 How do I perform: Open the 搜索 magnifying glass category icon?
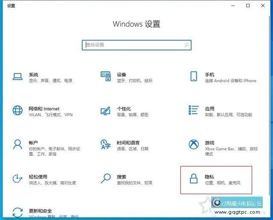[105, 178]
